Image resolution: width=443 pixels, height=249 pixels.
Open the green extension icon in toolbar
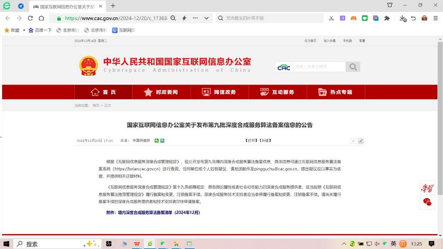click(x=365, y=18)
